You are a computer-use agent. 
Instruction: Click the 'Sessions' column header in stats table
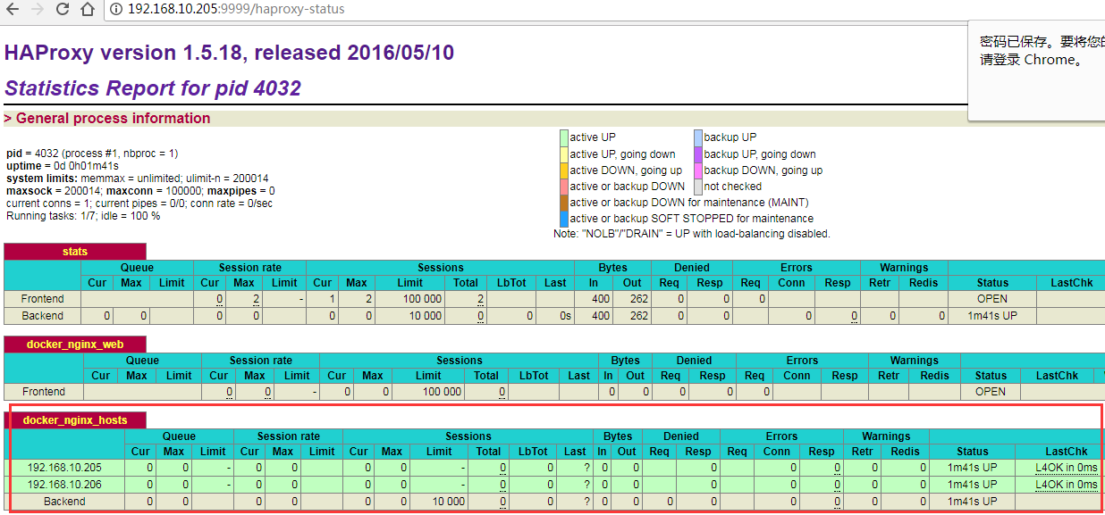tap(441, 268)
